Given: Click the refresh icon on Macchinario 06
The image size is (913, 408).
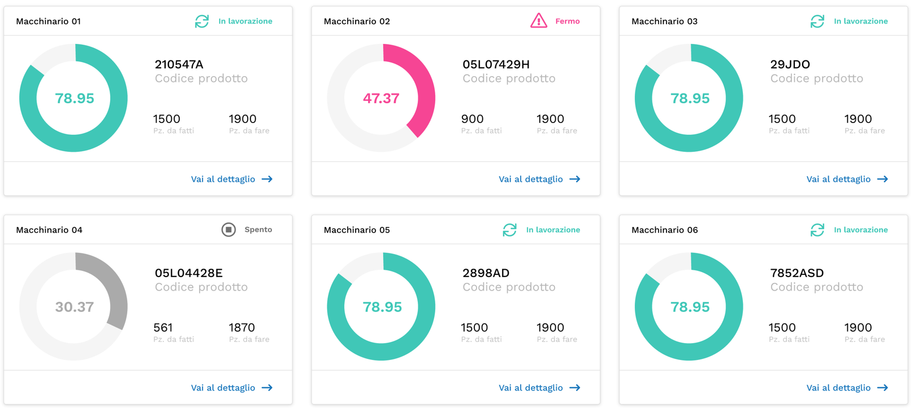Looking at the screenshot, I should point(817,230).
